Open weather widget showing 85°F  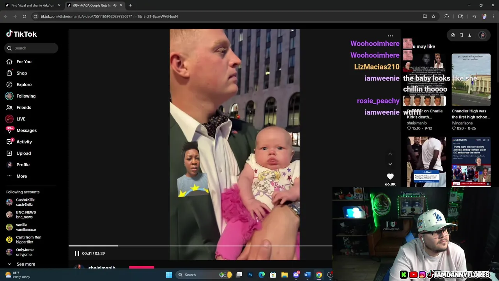(18, 275)
